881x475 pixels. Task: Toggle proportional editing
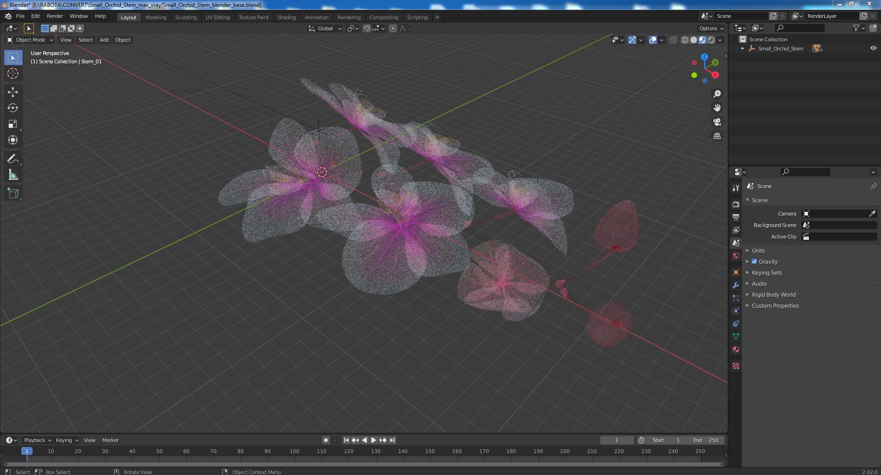pos(393,28)
